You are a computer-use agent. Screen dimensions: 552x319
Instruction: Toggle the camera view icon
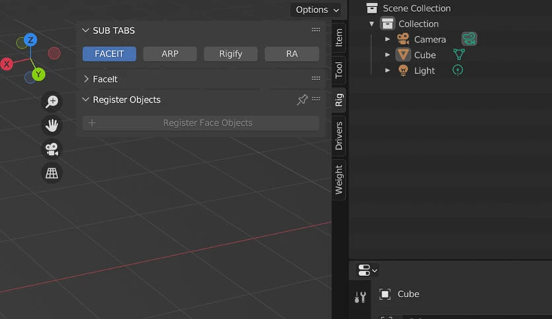pos(52,150)
